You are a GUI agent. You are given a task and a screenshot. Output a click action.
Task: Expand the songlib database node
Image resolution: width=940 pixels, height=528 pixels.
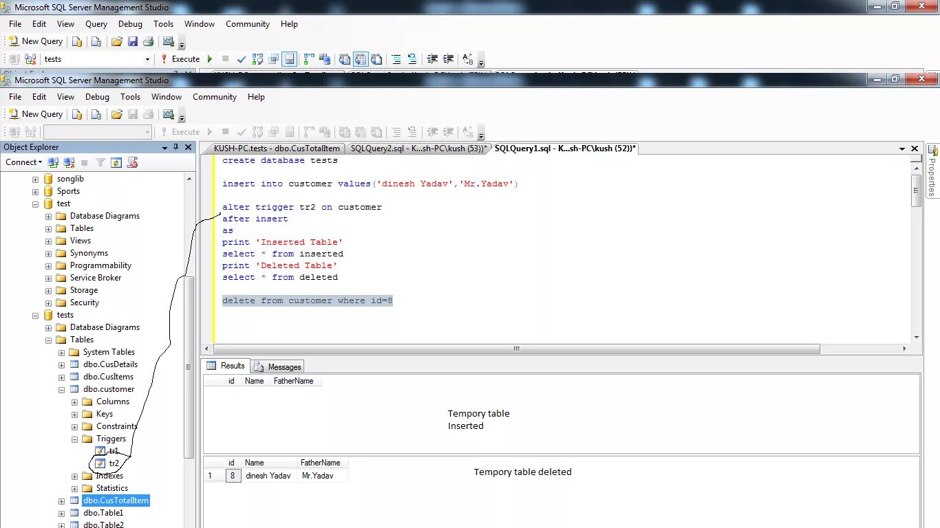point(36,179)
